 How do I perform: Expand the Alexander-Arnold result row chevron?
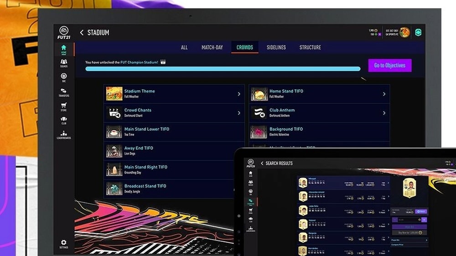(x=388, y=196)
